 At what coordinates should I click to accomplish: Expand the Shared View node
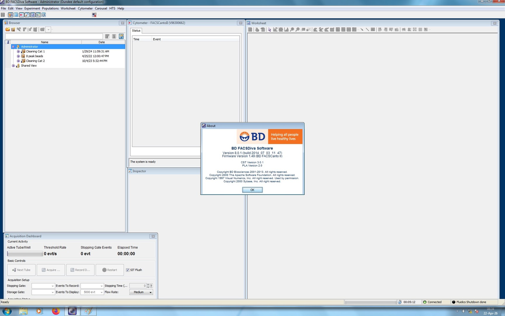coord(13,66)
